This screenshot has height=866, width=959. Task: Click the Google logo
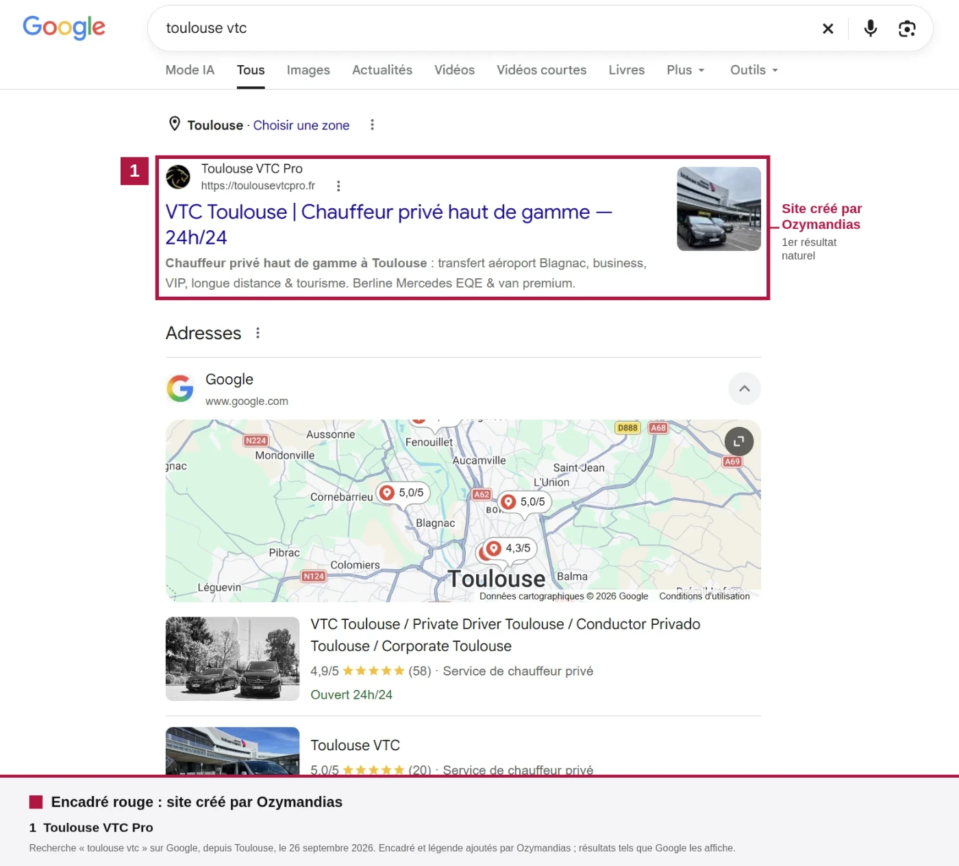coord(64,27)
